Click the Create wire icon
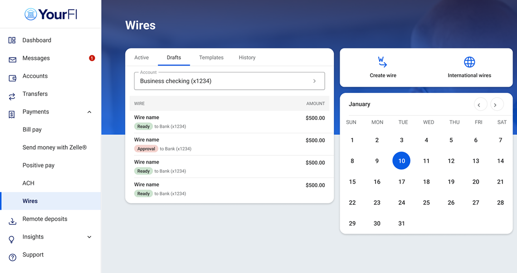 click(x=382, y=62)
